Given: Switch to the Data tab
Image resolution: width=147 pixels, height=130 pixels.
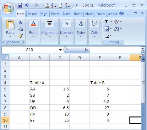Looking at the screenshot, I should tap(67, 14).
